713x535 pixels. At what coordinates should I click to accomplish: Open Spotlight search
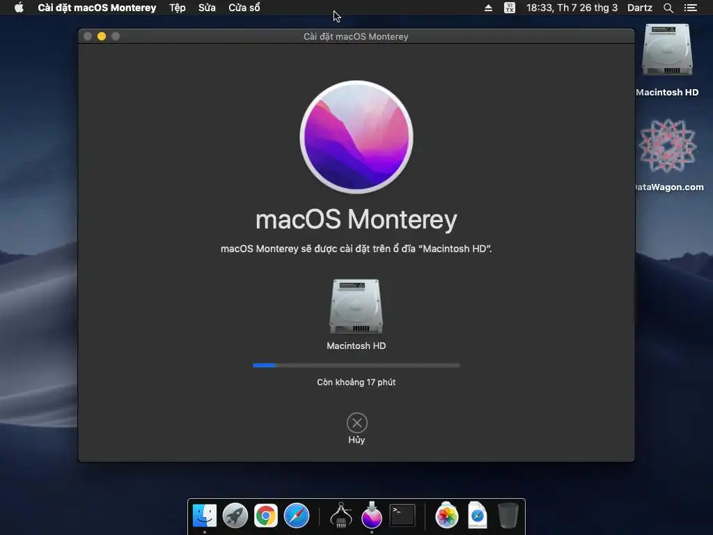coord(668,8)
